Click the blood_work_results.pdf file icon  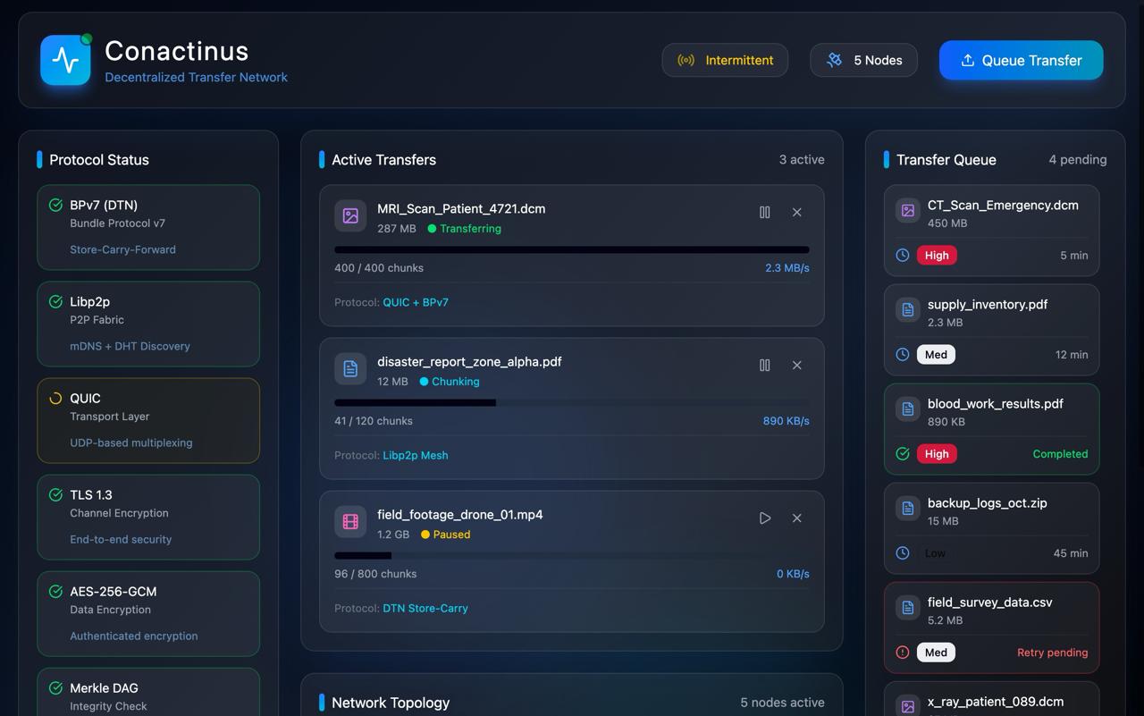pyautogui.click(x=908, y=409)
